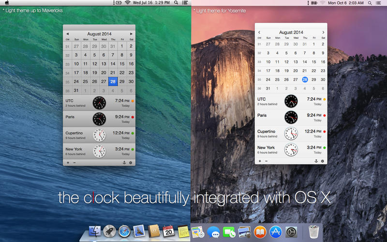Select date 31 in week 36, Yosemite calendar
This screenshot has width=387, height=242.
[x=268, y=89]
